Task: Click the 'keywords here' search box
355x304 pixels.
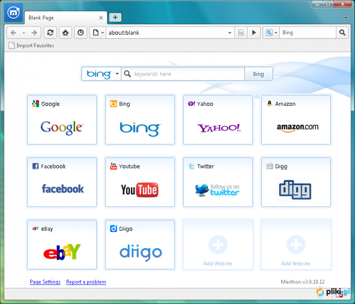Action: pyautogui.click(x=183, y=74)
